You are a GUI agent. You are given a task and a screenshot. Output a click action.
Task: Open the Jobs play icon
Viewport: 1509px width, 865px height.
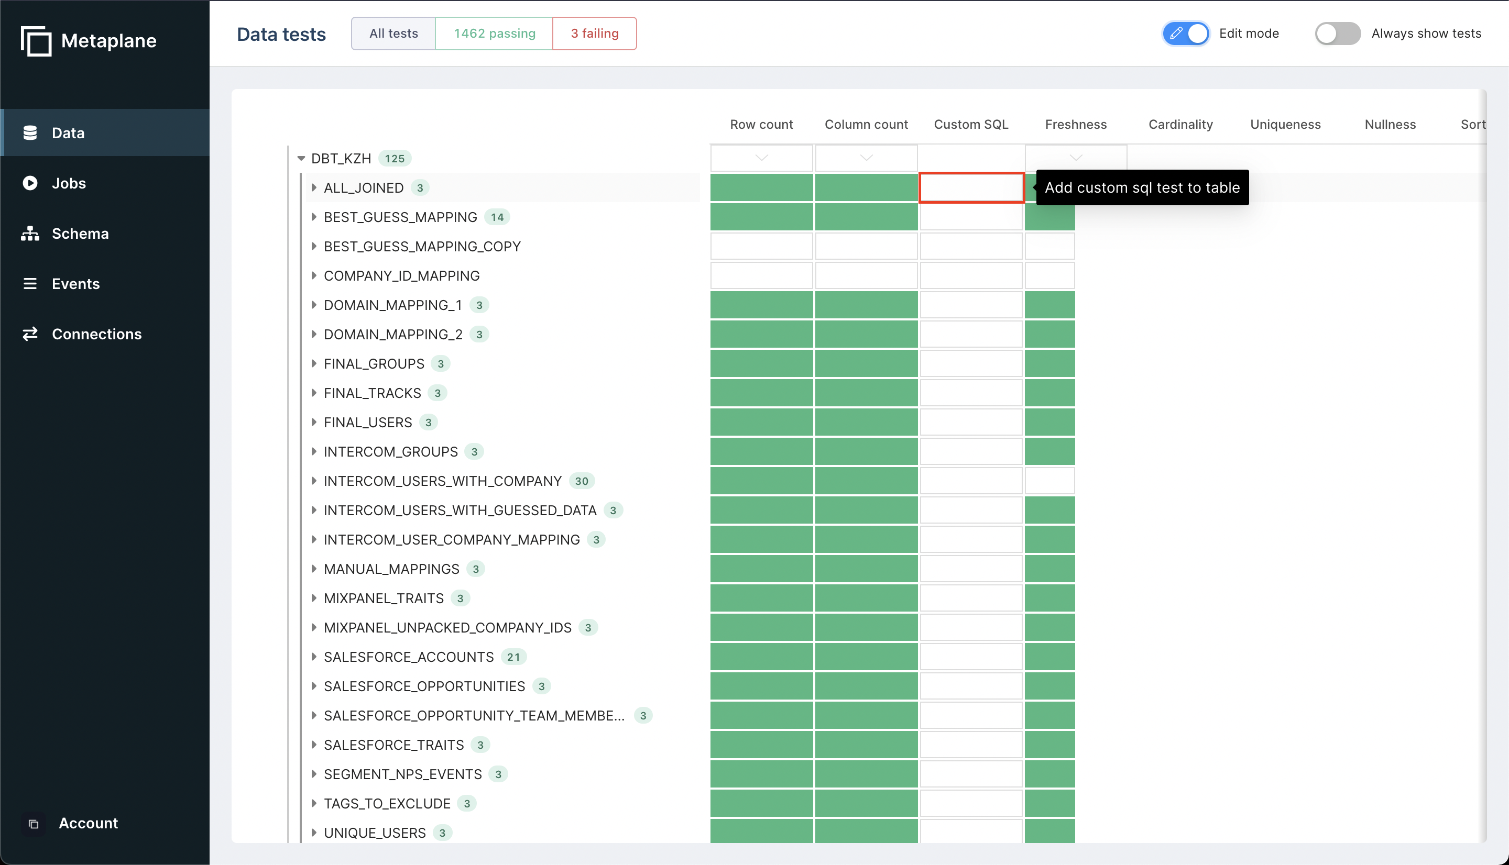[x=30, y=183]
